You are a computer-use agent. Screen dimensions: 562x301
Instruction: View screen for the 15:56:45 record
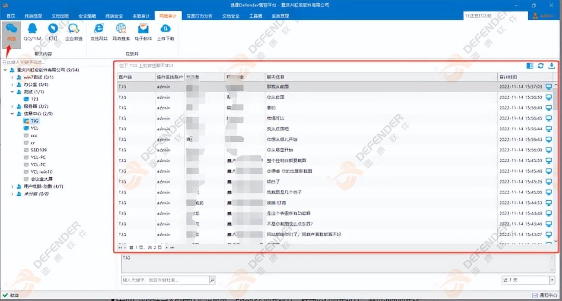(x=549, y=118)
